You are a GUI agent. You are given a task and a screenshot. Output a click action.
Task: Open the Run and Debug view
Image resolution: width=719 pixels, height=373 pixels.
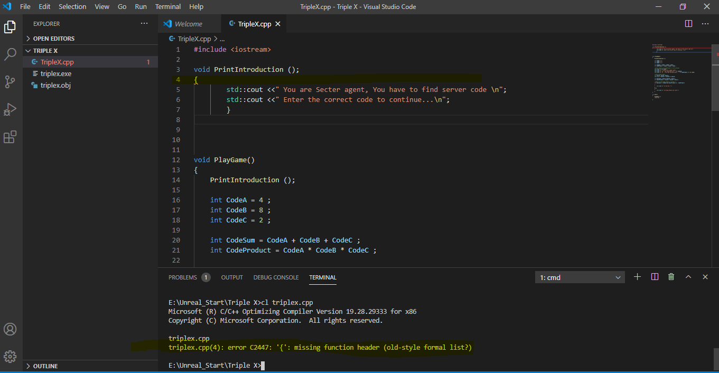pyautogui.click(x=10, y=109)
